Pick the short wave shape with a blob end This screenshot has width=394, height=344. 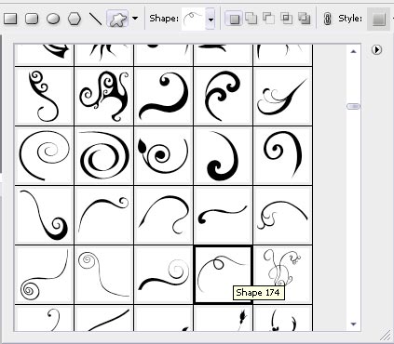point(223,215)
